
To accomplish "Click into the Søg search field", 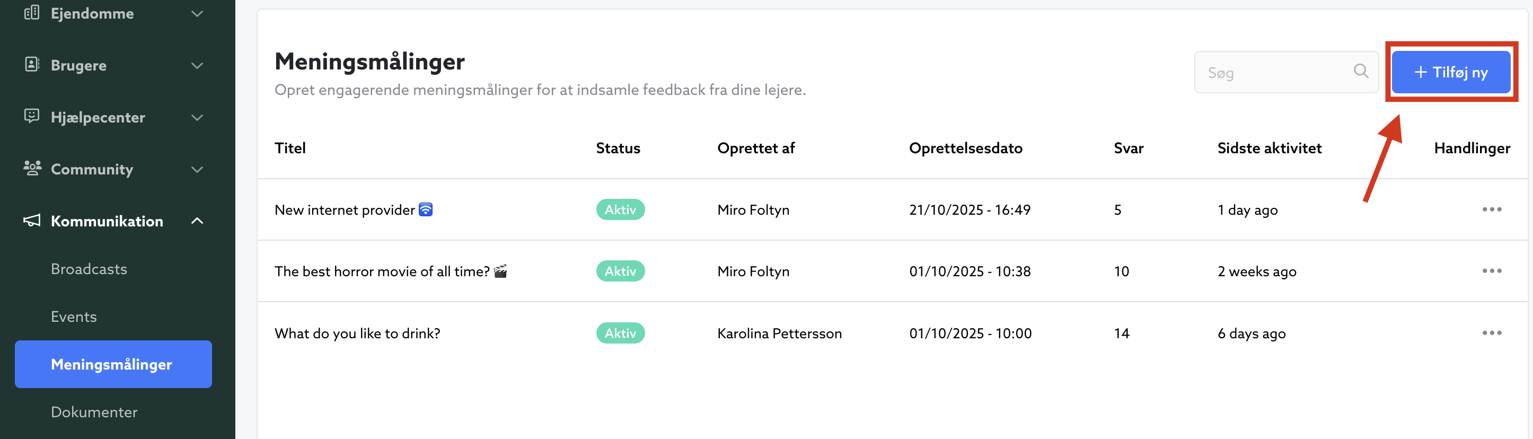I will [1274, 73].
